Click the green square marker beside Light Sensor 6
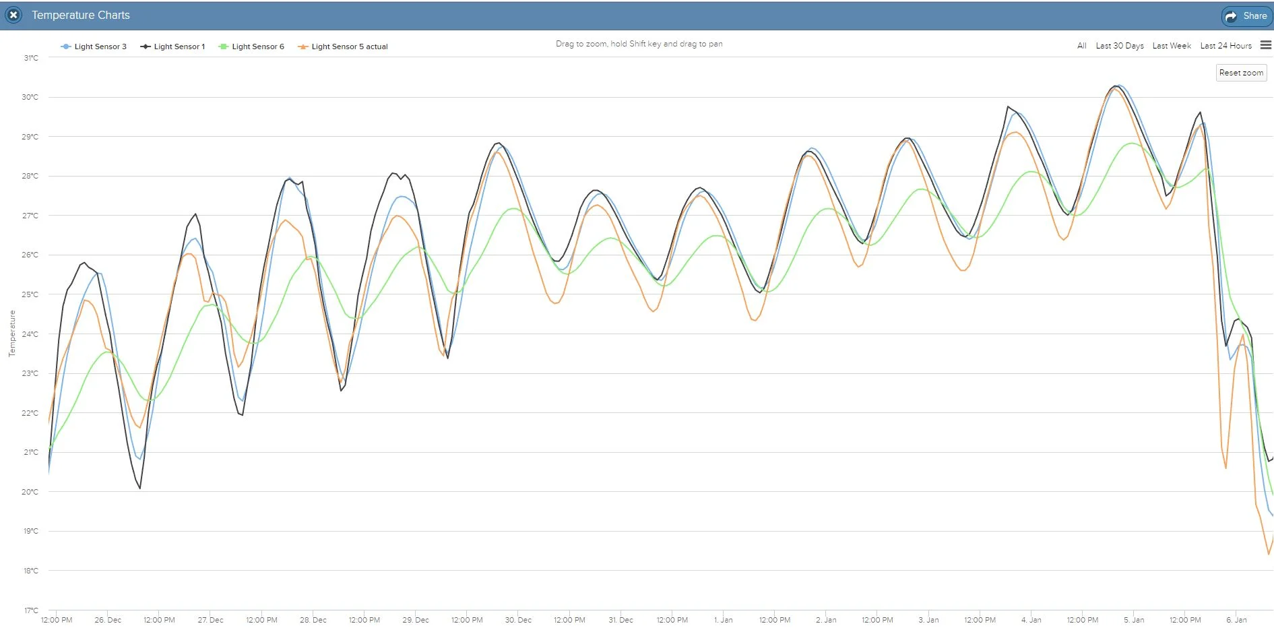 (x=225, y=46)
